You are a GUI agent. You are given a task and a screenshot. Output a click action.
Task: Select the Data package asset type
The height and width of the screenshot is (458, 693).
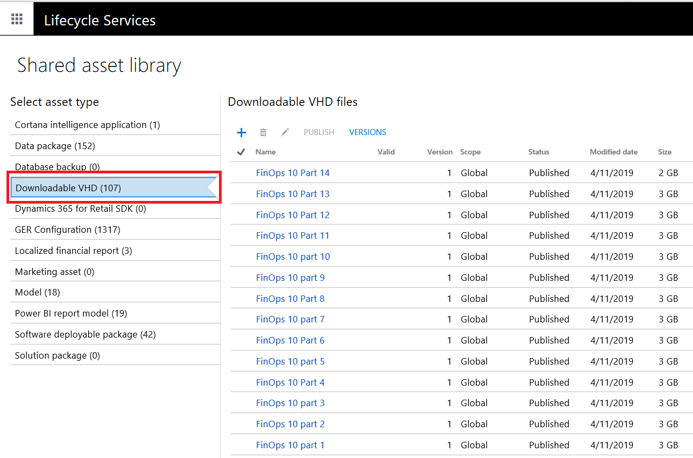point(55,146)
